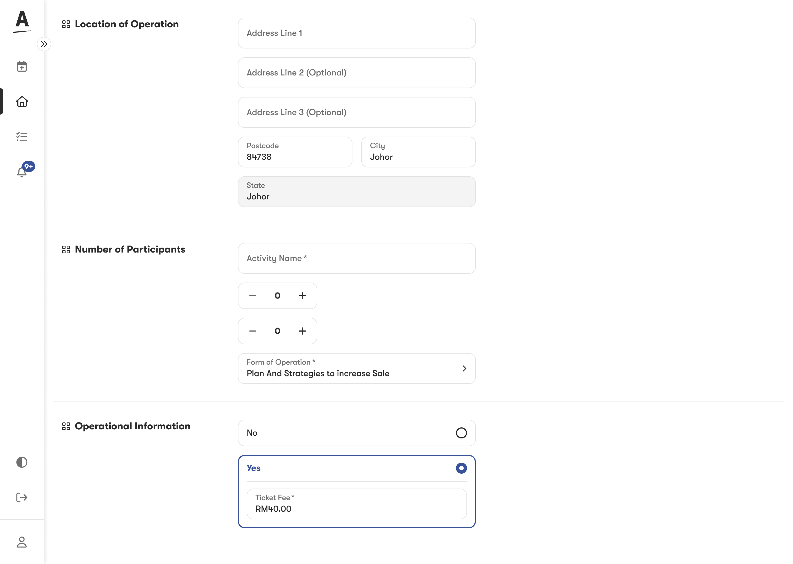This screenshot has width=793, height=564.
Task: Select the Yes radio option
Action: tap(461, 468)
